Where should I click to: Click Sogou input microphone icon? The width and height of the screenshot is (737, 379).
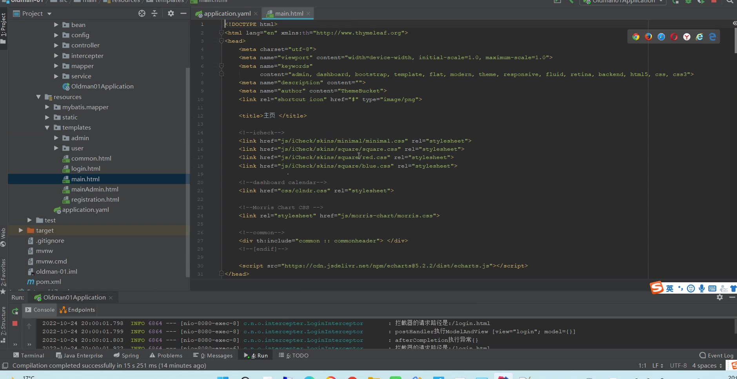pos(702,289)
